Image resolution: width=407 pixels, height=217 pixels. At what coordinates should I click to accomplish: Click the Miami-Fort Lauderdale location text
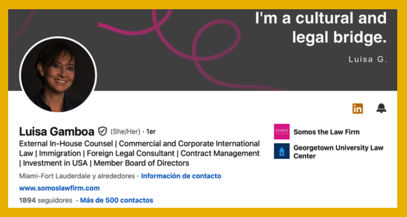pos(77,176)
